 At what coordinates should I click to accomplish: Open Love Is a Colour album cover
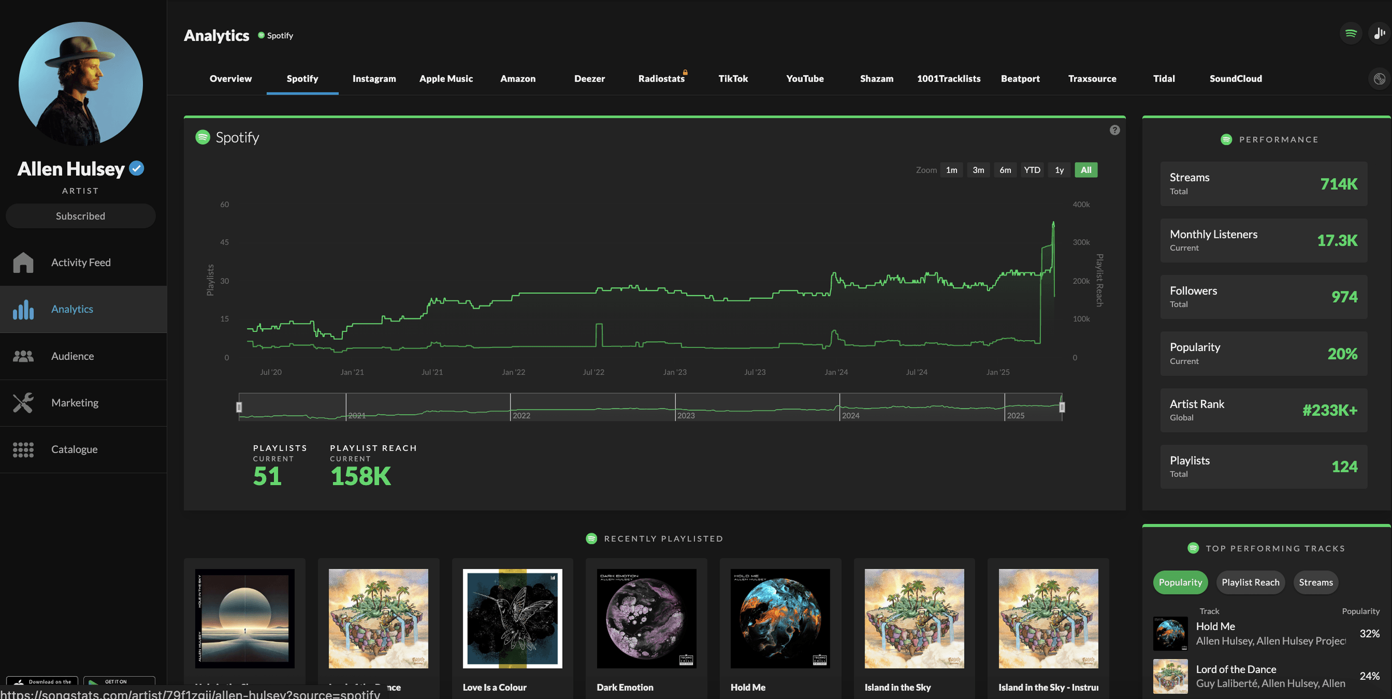point(512,619)
